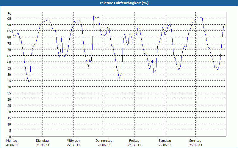Click the y-axis value '45'
238x148 pixels.
(9, 81)
